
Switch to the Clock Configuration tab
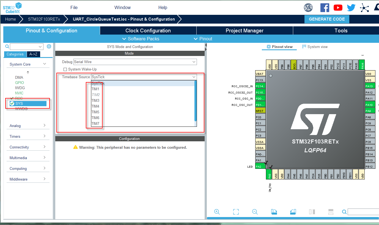(148, 30)
